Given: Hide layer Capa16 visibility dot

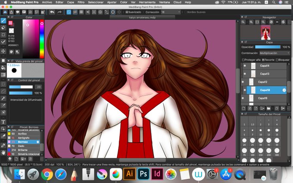Looking at the screenshot, I should coord(243,98).
